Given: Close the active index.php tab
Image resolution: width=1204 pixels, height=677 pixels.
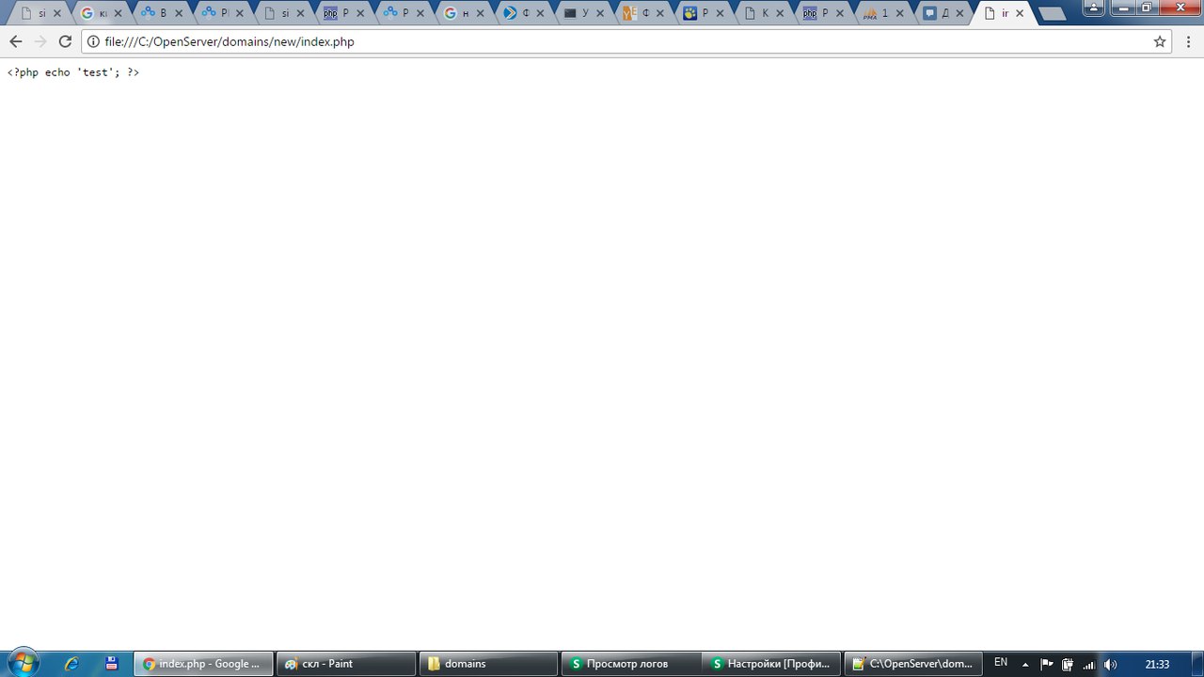Looking at the screenshot, I should point(1021,14).
